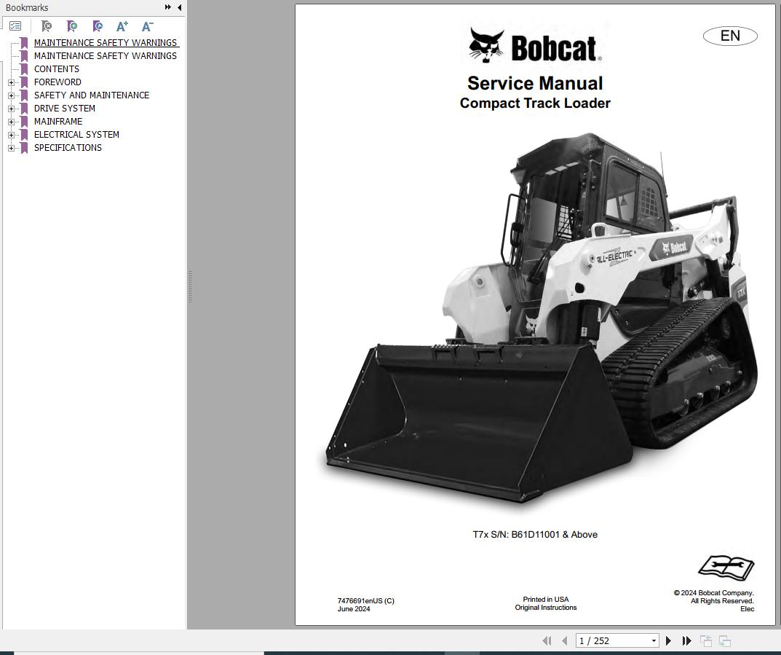Click the Bobcat logo on cover page

coord(535,45)
